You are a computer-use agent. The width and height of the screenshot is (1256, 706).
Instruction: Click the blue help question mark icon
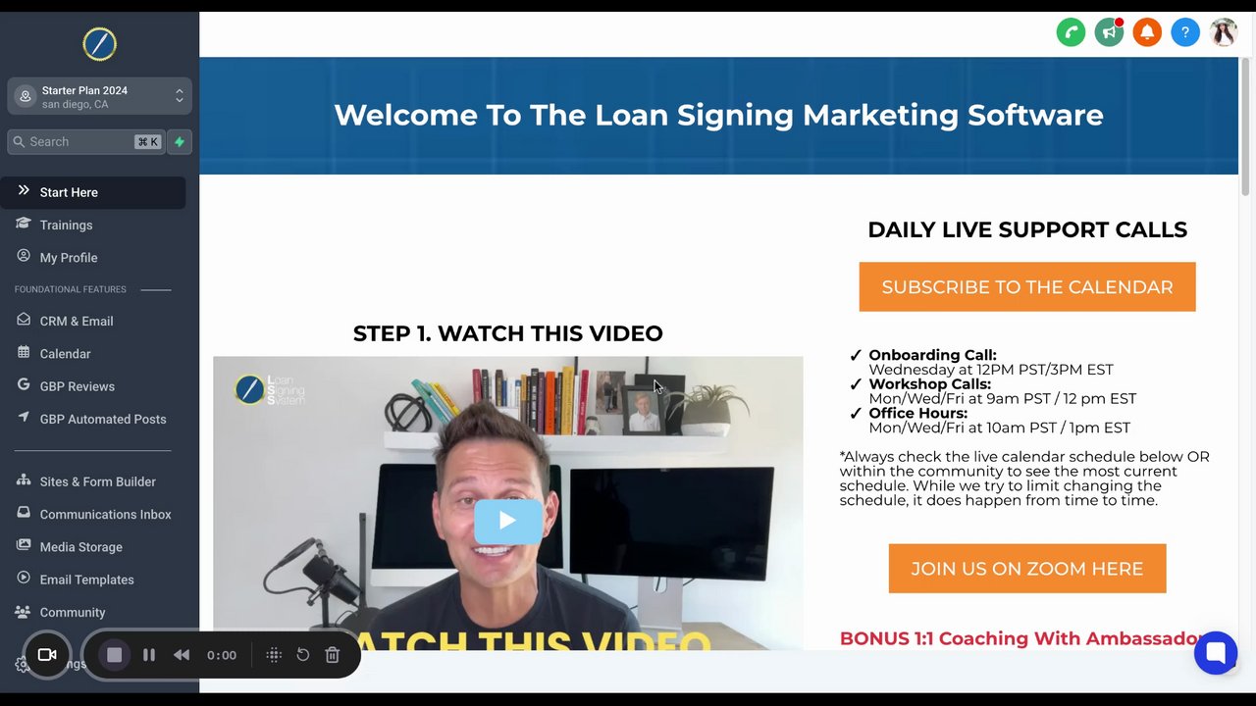click(1185, 32)
